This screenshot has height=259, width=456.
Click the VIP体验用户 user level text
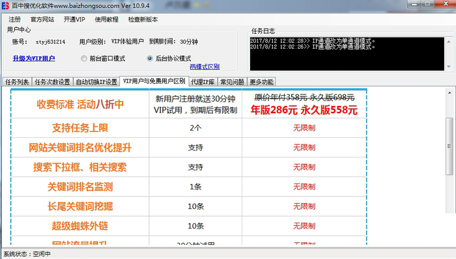[128, 42]
